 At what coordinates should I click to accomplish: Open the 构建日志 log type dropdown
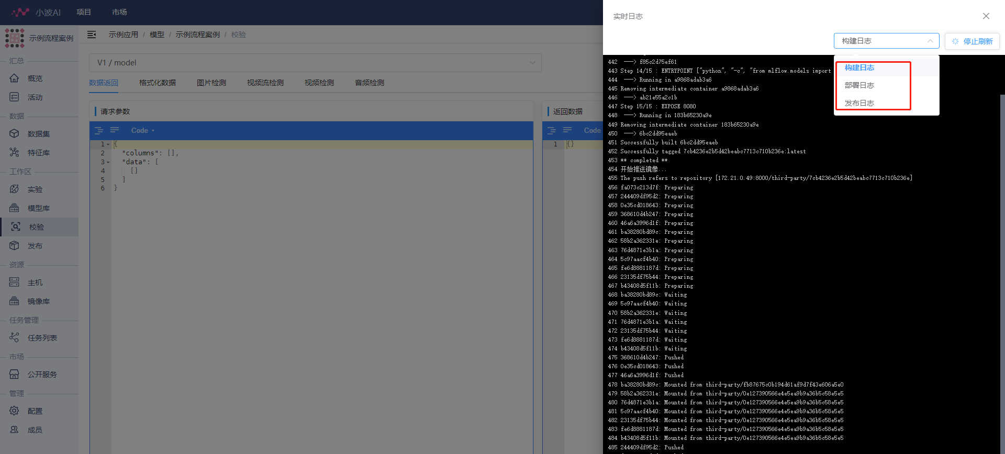coord(886,41)
